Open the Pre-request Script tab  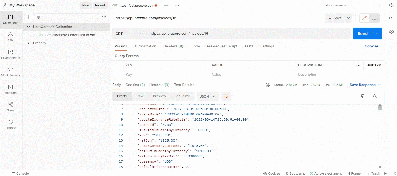click(x=222, y=46)
